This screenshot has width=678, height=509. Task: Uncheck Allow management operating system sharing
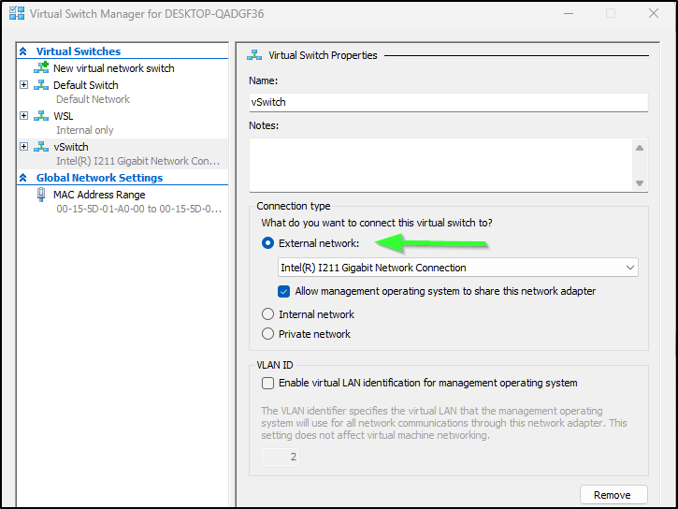pyautogui.click(x=283, y=292)
